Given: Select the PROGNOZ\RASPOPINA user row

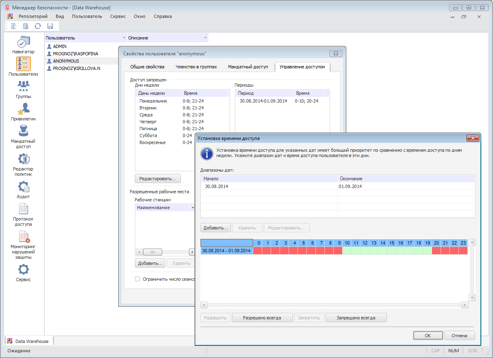Looking at the screenshot, I should click(75, 54).
